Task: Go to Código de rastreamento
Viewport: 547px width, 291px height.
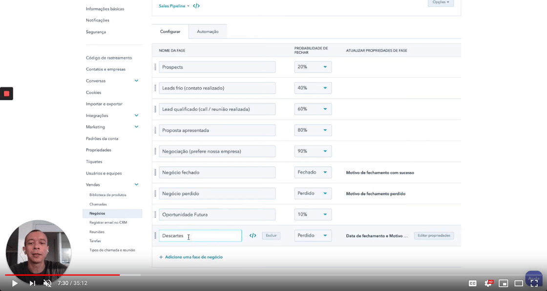Action: 109,58
